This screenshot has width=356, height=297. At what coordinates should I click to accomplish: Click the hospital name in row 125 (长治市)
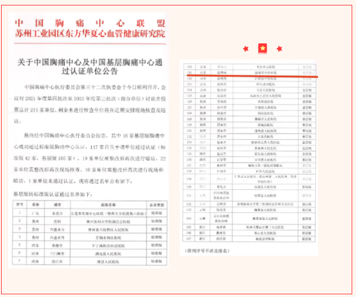pos(265,96)
